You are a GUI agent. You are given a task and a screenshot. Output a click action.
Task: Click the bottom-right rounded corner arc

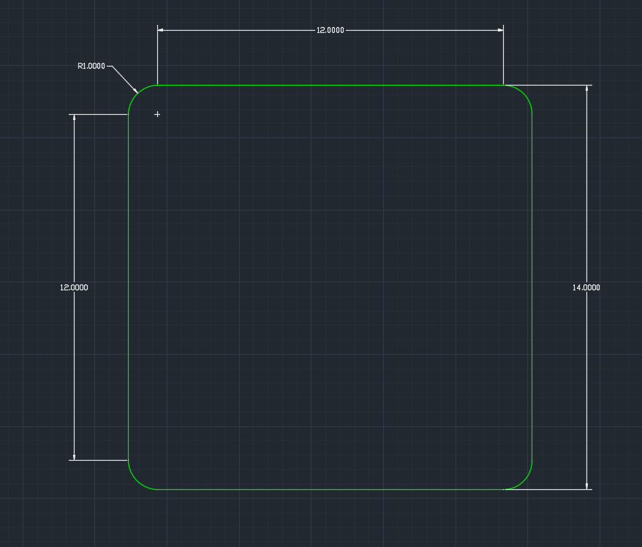[x=524, y=481]
